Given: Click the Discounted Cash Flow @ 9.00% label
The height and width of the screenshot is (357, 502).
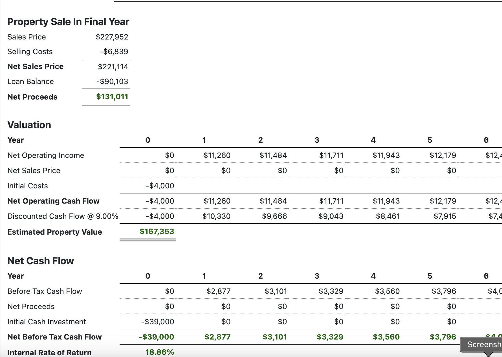Looking at the screenshot, I should (63, 216).
